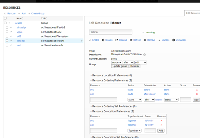Click the Enable checkmark icon
Screen dimensions: 200x138
90,40
